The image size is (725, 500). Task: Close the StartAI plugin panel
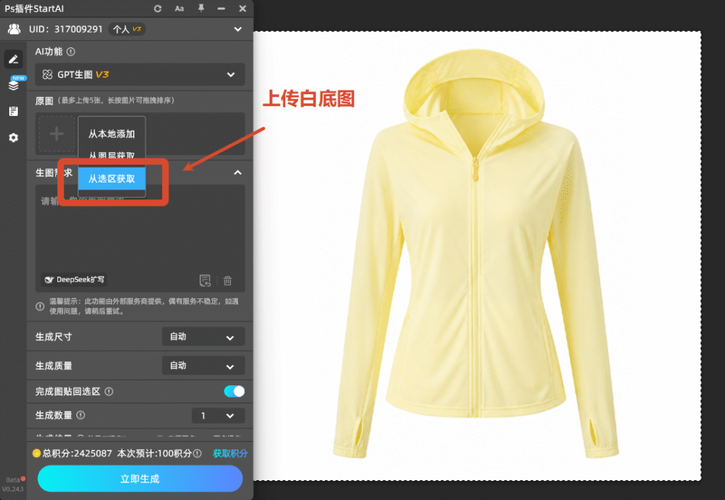coord(242,8)
